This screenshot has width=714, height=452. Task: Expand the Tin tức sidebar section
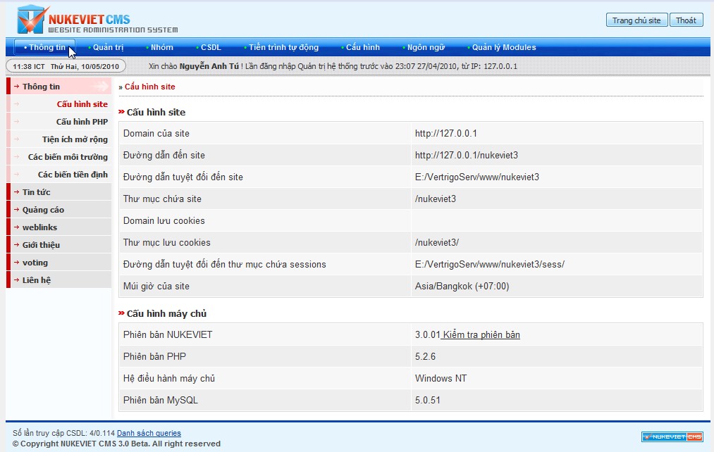pyautogui.click(x=59, y=192)
